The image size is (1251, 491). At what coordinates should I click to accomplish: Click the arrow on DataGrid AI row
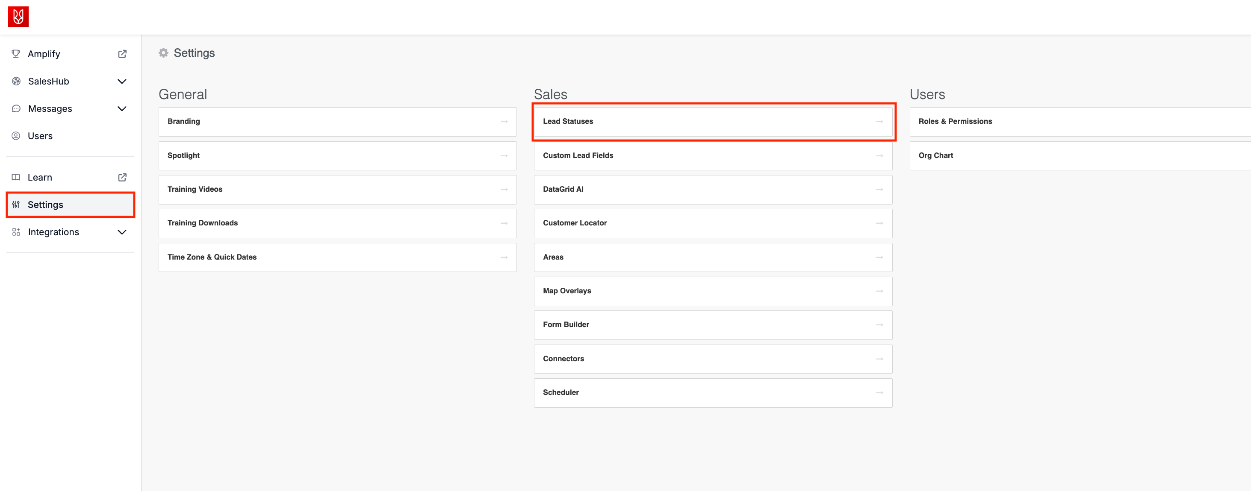[x=879, y=189]
